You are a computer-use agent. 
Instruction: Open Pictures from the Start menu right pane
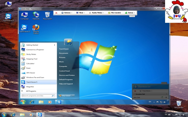[x=62, y=58]
